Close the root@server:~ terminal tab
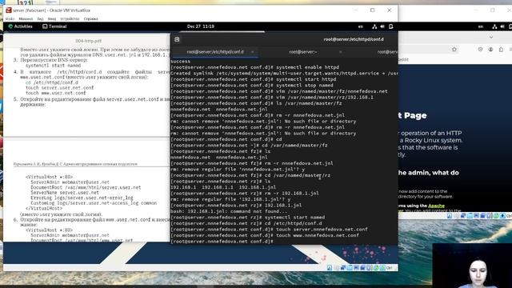 point(340,52)
